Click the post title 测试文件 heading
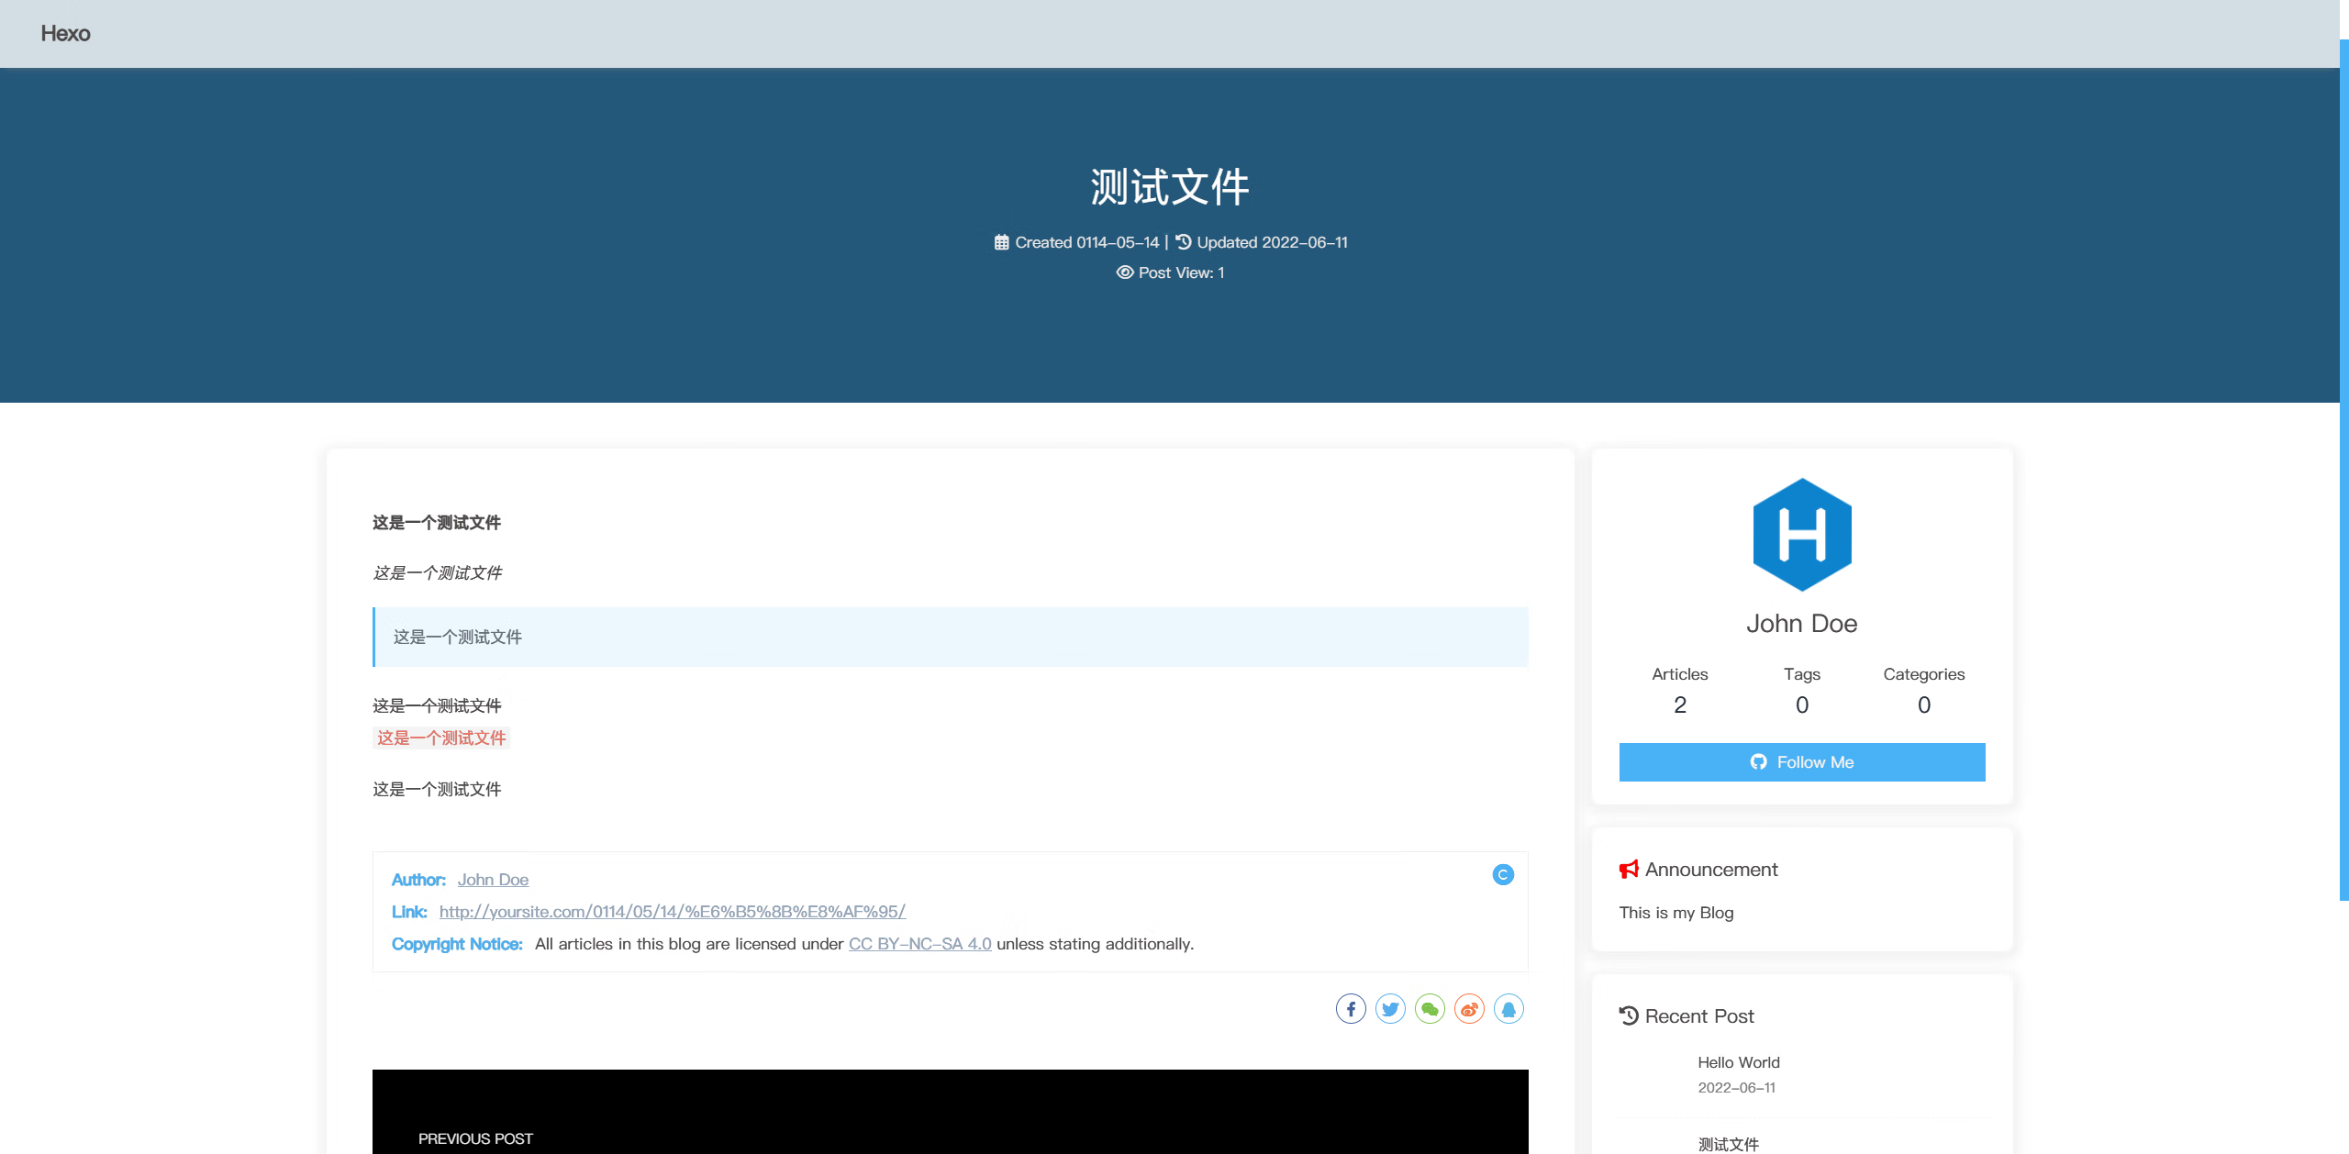Image resolution: width=2349 pixels, height=1154 pixels. (x=1170, y=187)
